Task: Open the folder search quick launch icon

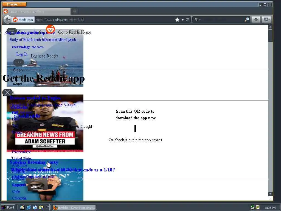Action: [x=41, y=207]
